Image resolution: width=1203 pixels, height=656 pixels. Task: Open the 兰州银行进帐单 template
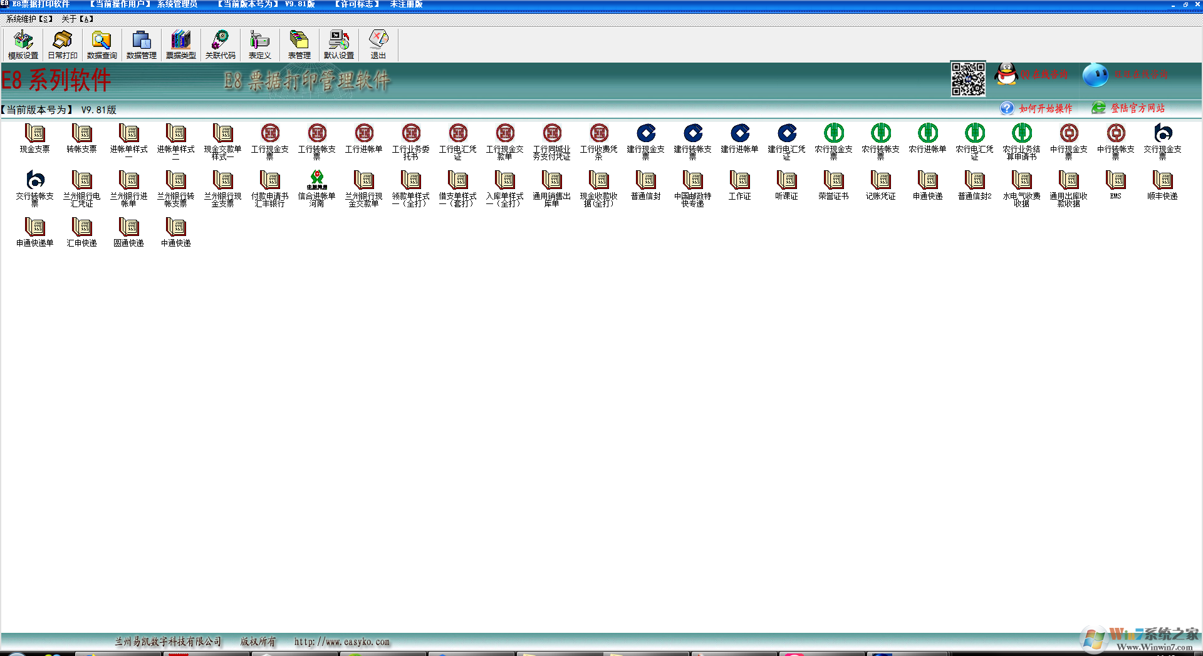coord(129,188)
